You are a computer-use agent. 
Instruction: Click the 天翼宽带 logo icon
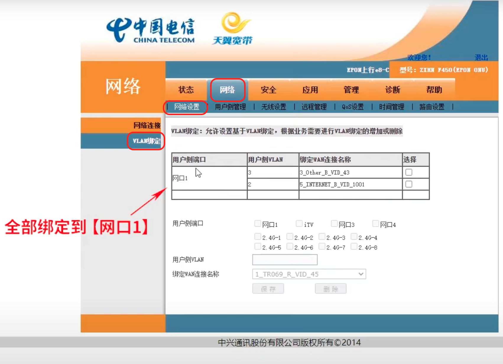click(233, 29)
